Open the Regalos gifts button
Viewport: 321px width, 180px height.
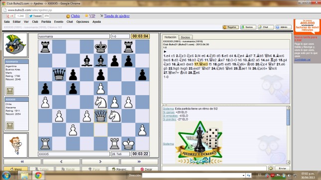click(230, 27)
